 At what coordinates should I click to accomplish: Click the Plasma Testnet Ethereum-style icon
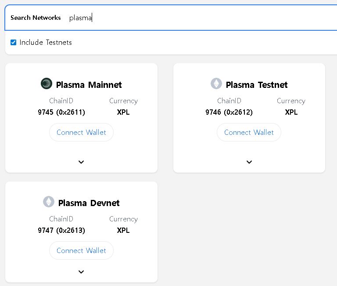click(x=216, y=83)
